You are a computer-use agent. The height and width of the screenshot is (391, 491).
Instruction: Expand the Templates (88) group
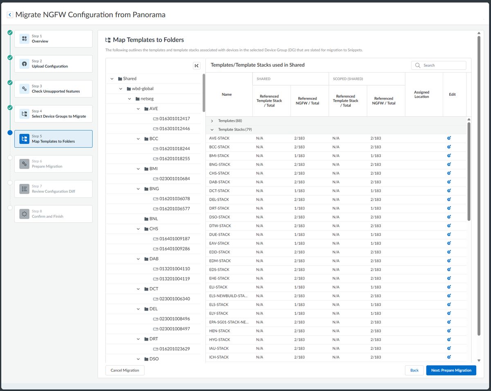coord(212,121)
